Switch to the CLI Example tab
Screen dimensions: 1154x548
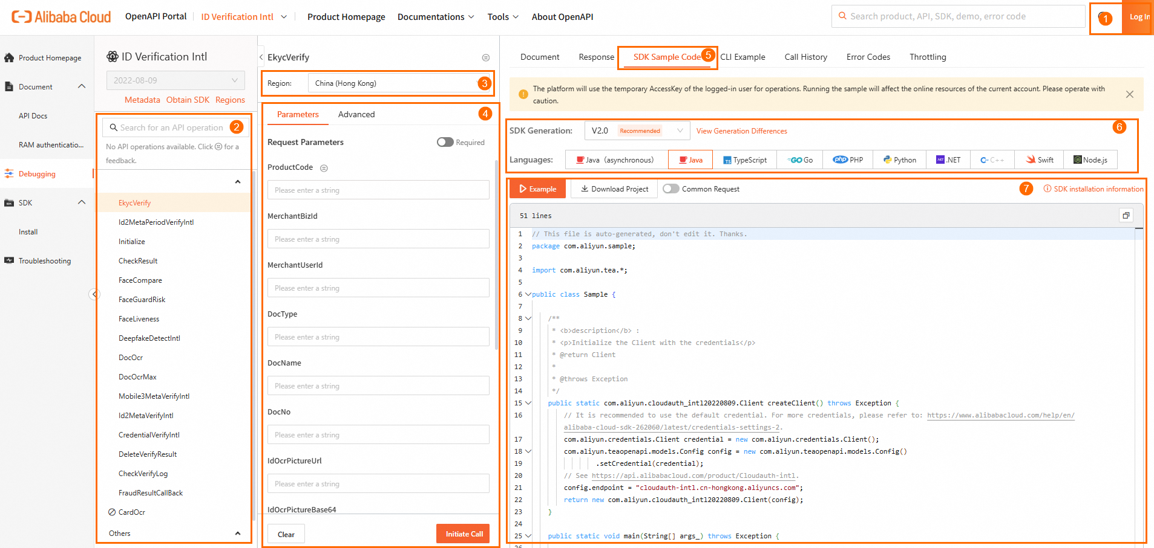[x=743, y=57]
